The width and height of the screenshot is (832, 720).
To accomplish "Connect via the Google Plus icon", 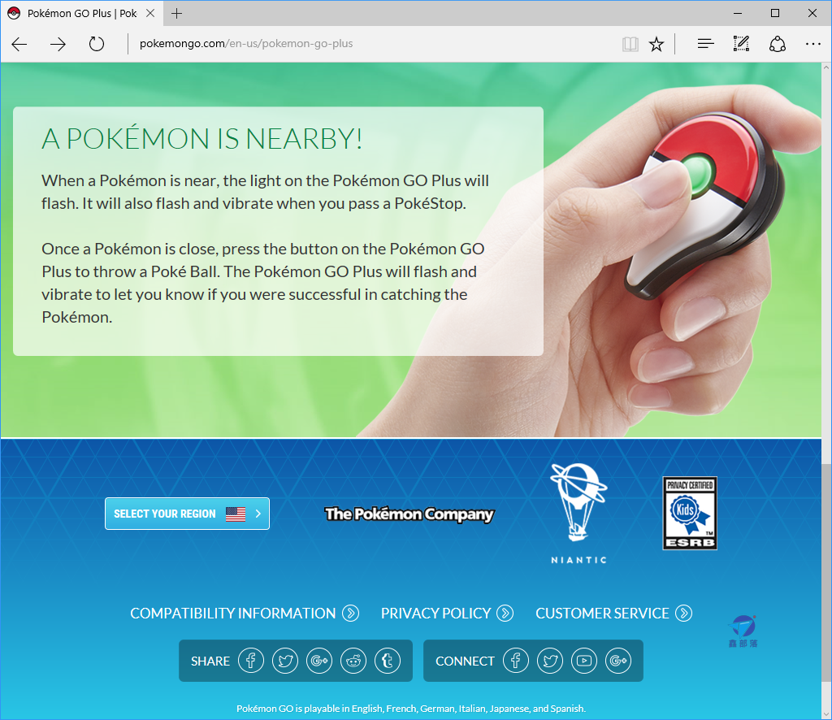I will (x=618, y=661).
